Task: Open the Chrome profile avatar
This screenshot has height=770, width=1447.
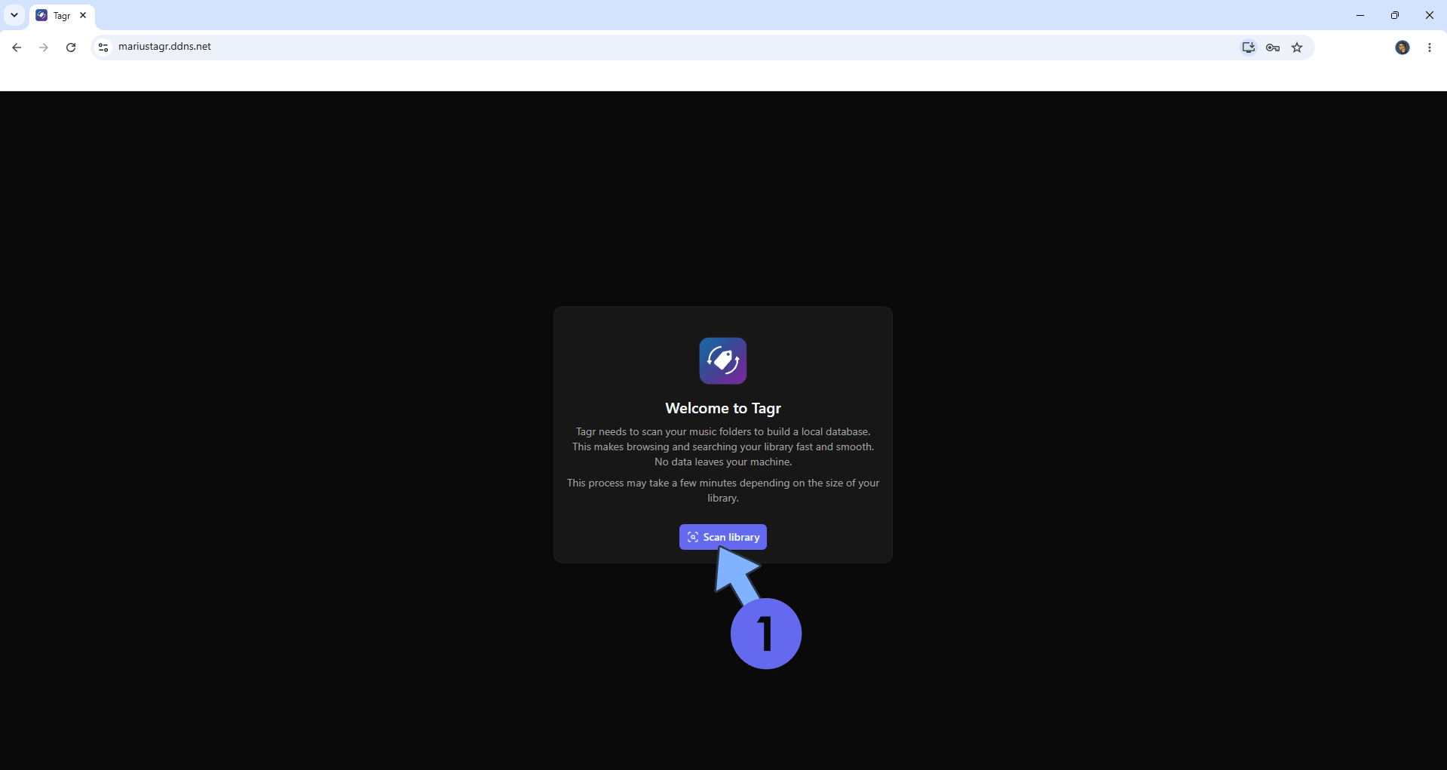Action: (x=1403, y=48)
